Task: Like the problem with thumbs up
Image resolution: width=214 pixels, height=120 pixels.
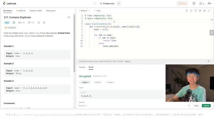Action: [21, 23]
